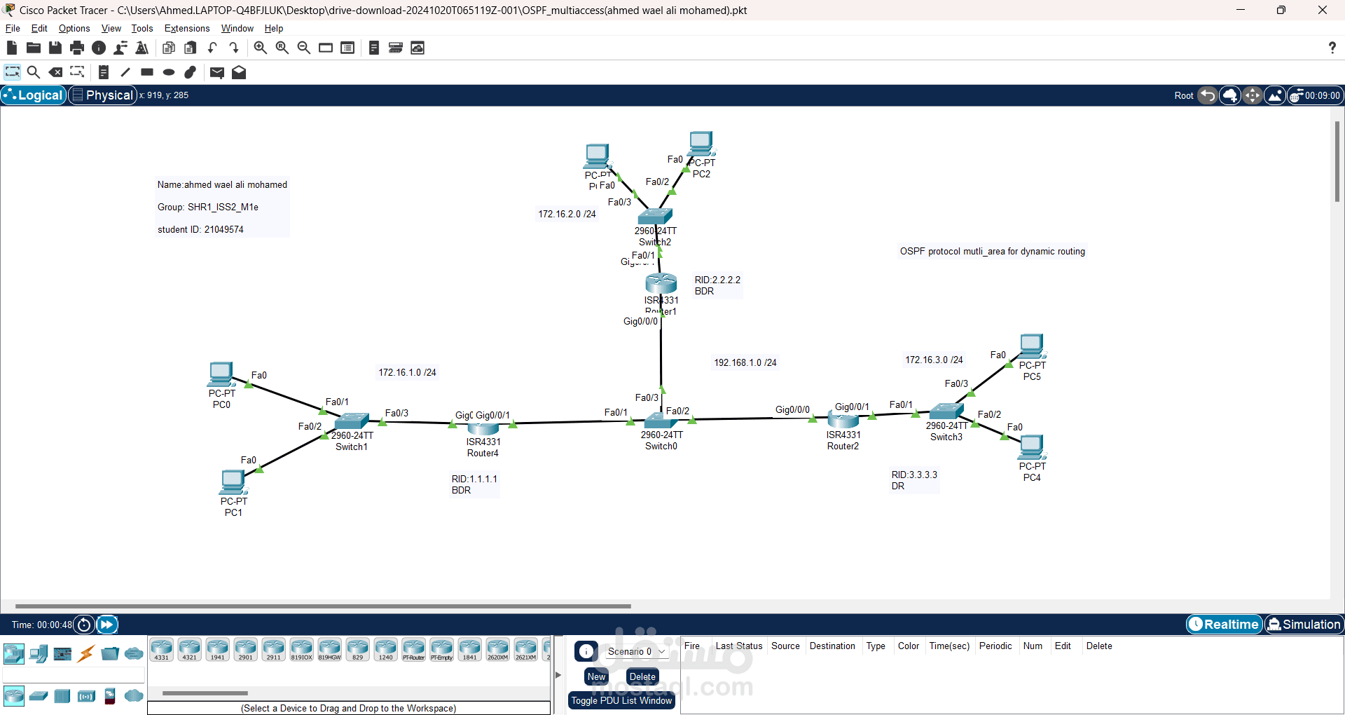Switch to the Physical workspace tab
This screenshot has height=715, width=1345.
click(102, 95)
